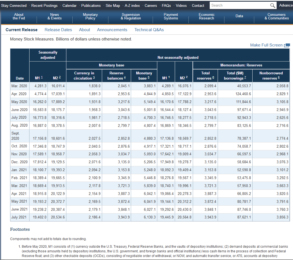The height and width of the screenshot is (260, 293).
Task: Click footnote 3 link on Currency in circulation
Action: point(94,78)
